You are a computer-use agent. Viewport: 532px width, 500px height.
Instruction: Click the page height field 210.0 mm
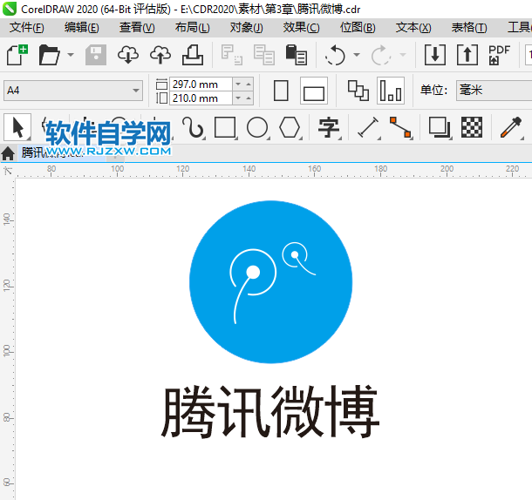coord(201,98)
